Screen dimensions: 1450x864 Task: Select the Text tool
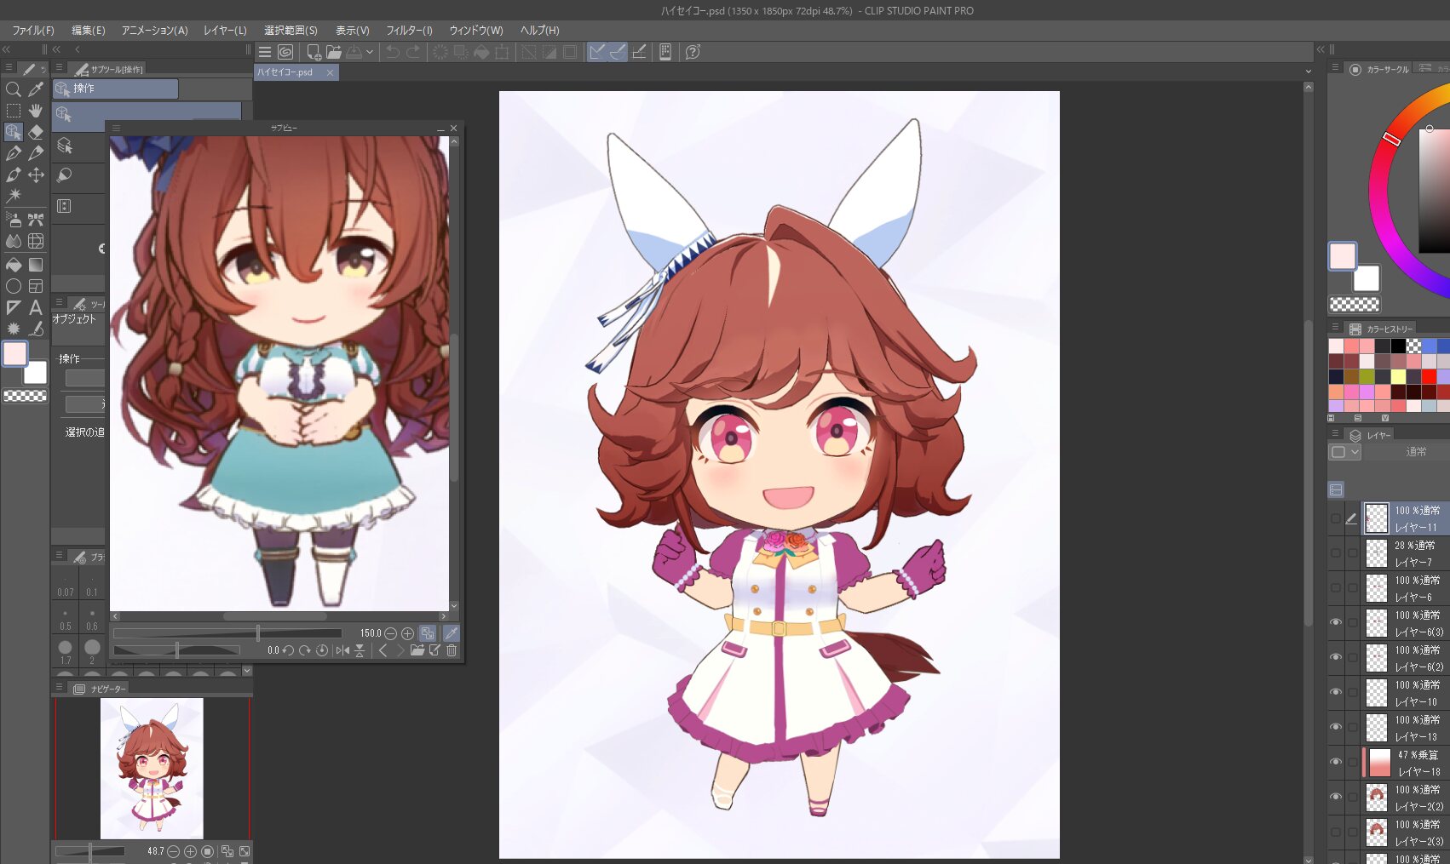[x=36, y=307]
